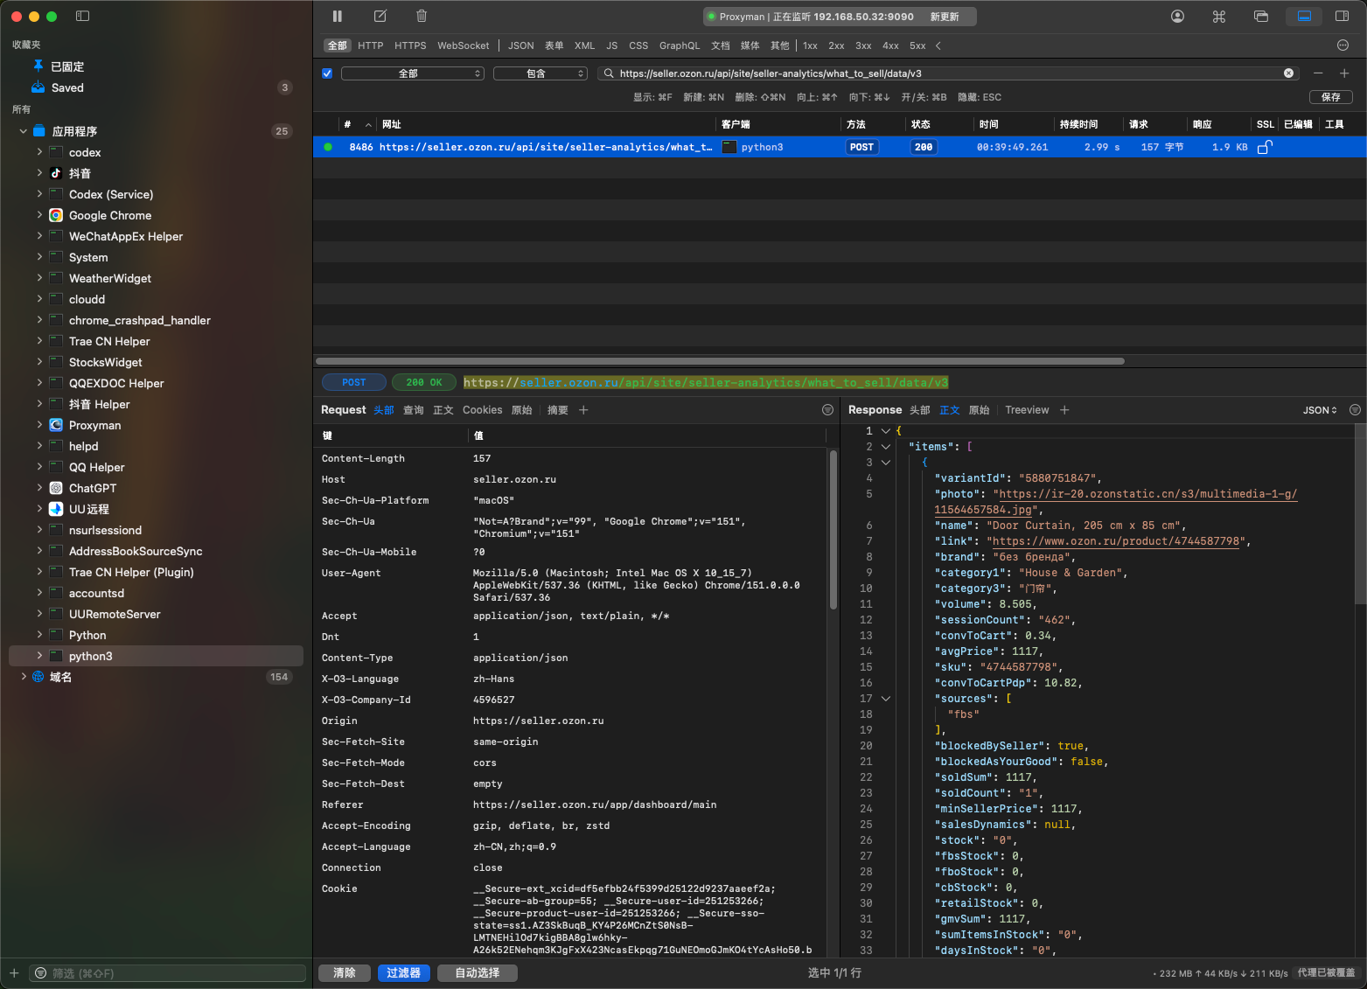
Task: Collapse the "sources" array on line 17
Action: coord(886,699)
